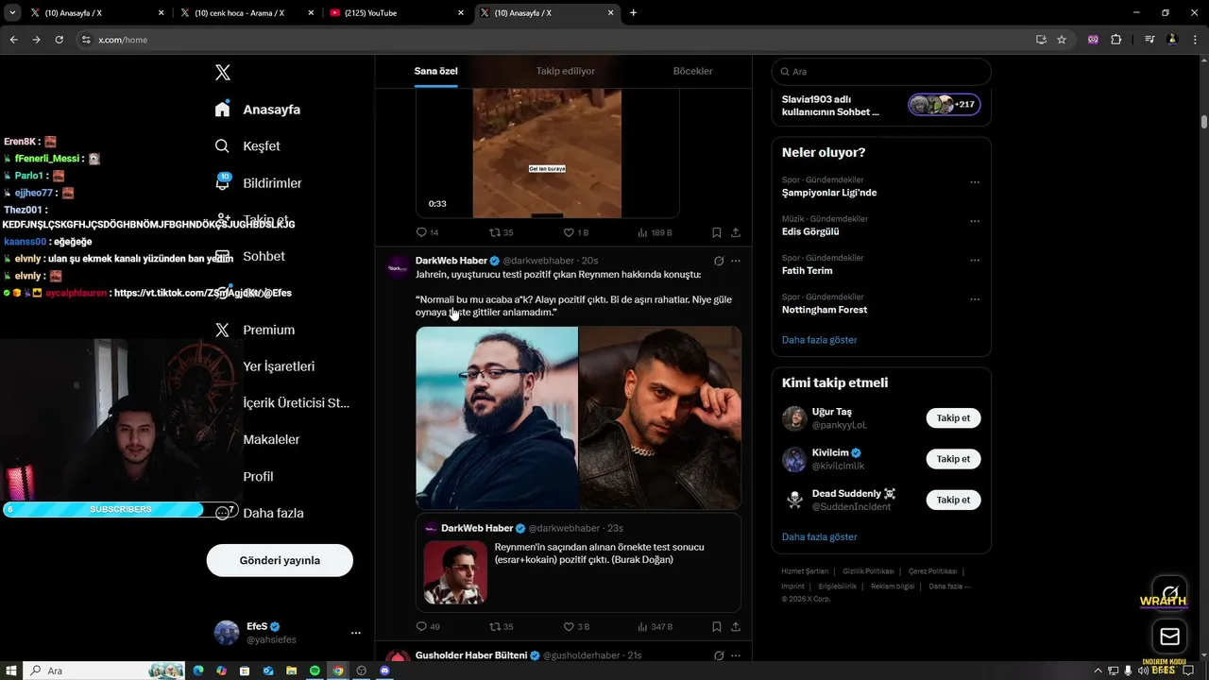Open the tab search dropdown arrow
The width and height of the screenshot is (1209, 680).
click(x=12, y=13)
